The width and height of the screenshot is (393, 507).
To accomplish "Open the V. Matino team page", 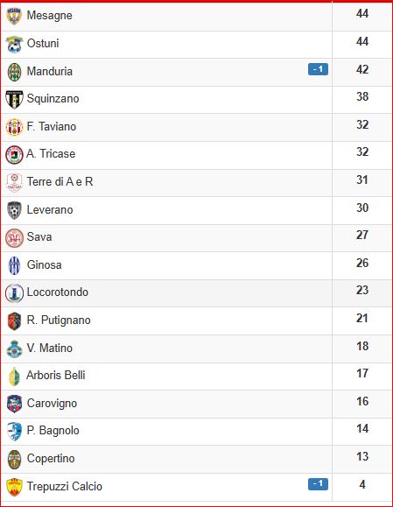I will point(49,348).
